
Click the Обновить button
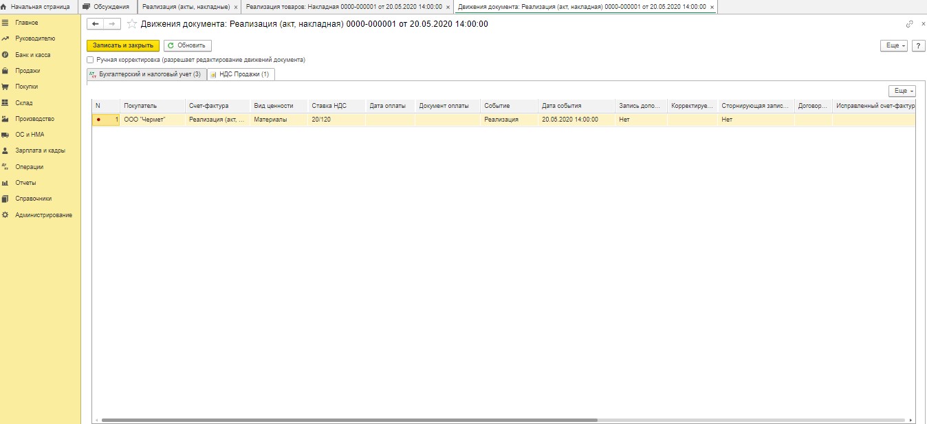tap(187, 45)
